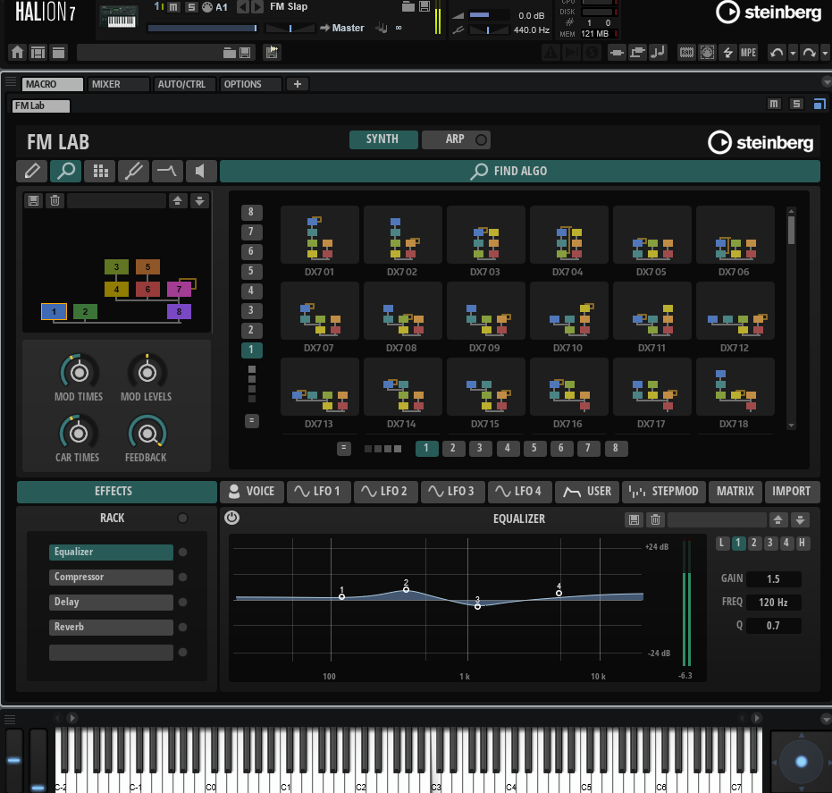Choose the DX7 18 algorithm thumbnail
The image size is (832, 793).
[735, 387]
